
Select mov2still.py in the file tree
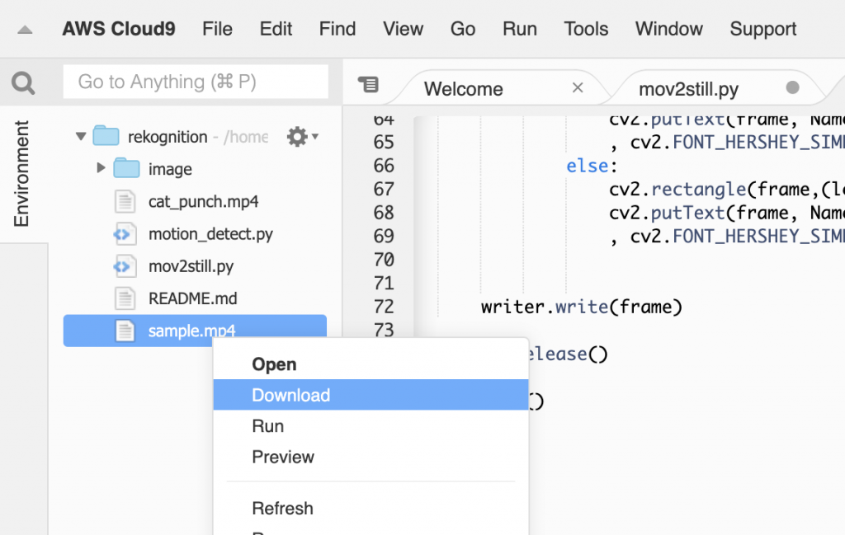(x=191, y=266)
